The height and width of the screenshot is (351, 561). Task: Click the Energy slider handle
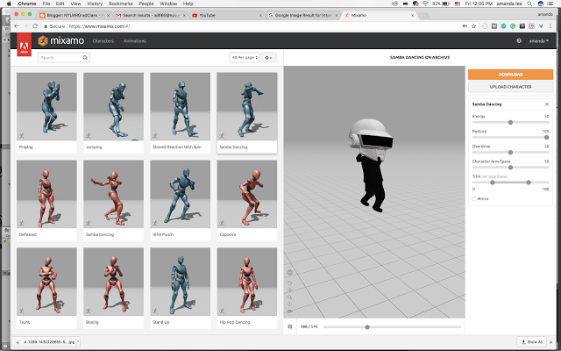coord(510,122)
